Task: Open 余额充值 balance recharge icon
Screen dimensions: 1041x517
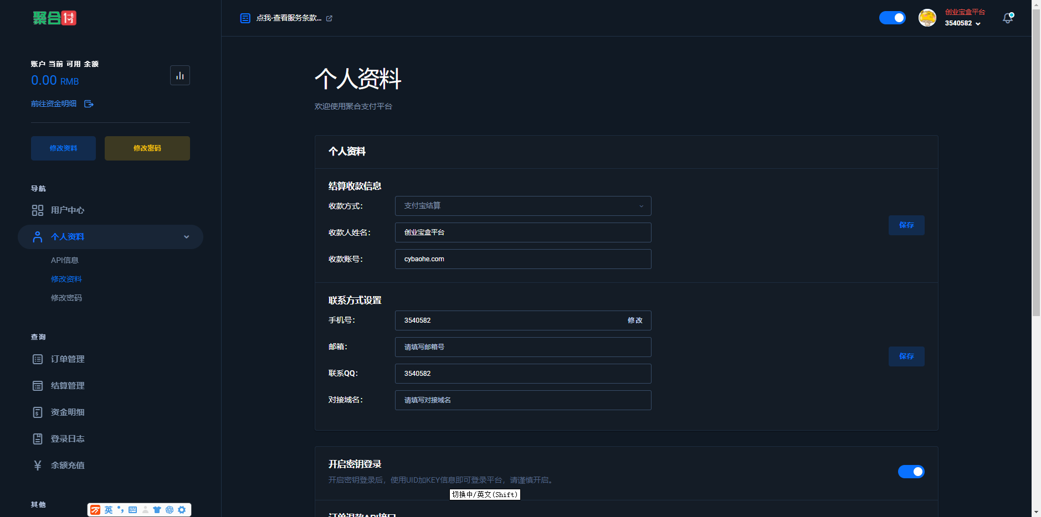Action: (37, 465)
